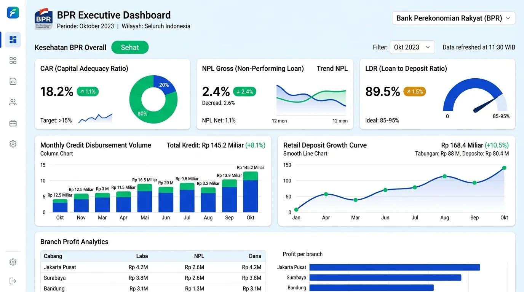Click the Rp 13.9 Miliar Sep column
This screenshot has width=524, height=292.
(x=229, y=196)
